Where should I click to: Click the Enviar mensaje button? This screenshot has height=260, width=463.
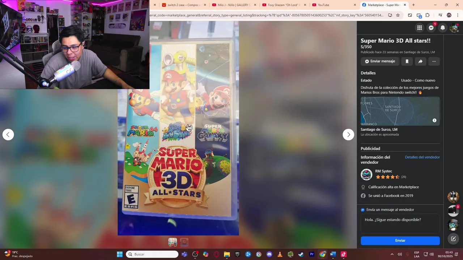380,61
